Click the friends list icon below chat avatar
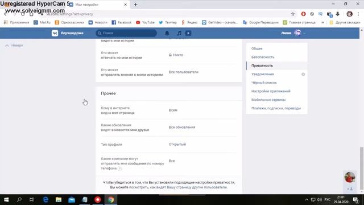Image resolution: width=364 pixels, height=205 pixels. coord(350,189)
